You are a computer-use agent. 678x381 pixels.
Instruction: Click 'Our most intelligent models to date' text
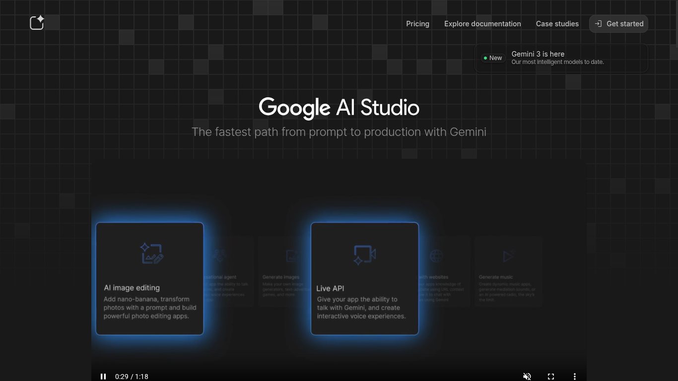558,62
